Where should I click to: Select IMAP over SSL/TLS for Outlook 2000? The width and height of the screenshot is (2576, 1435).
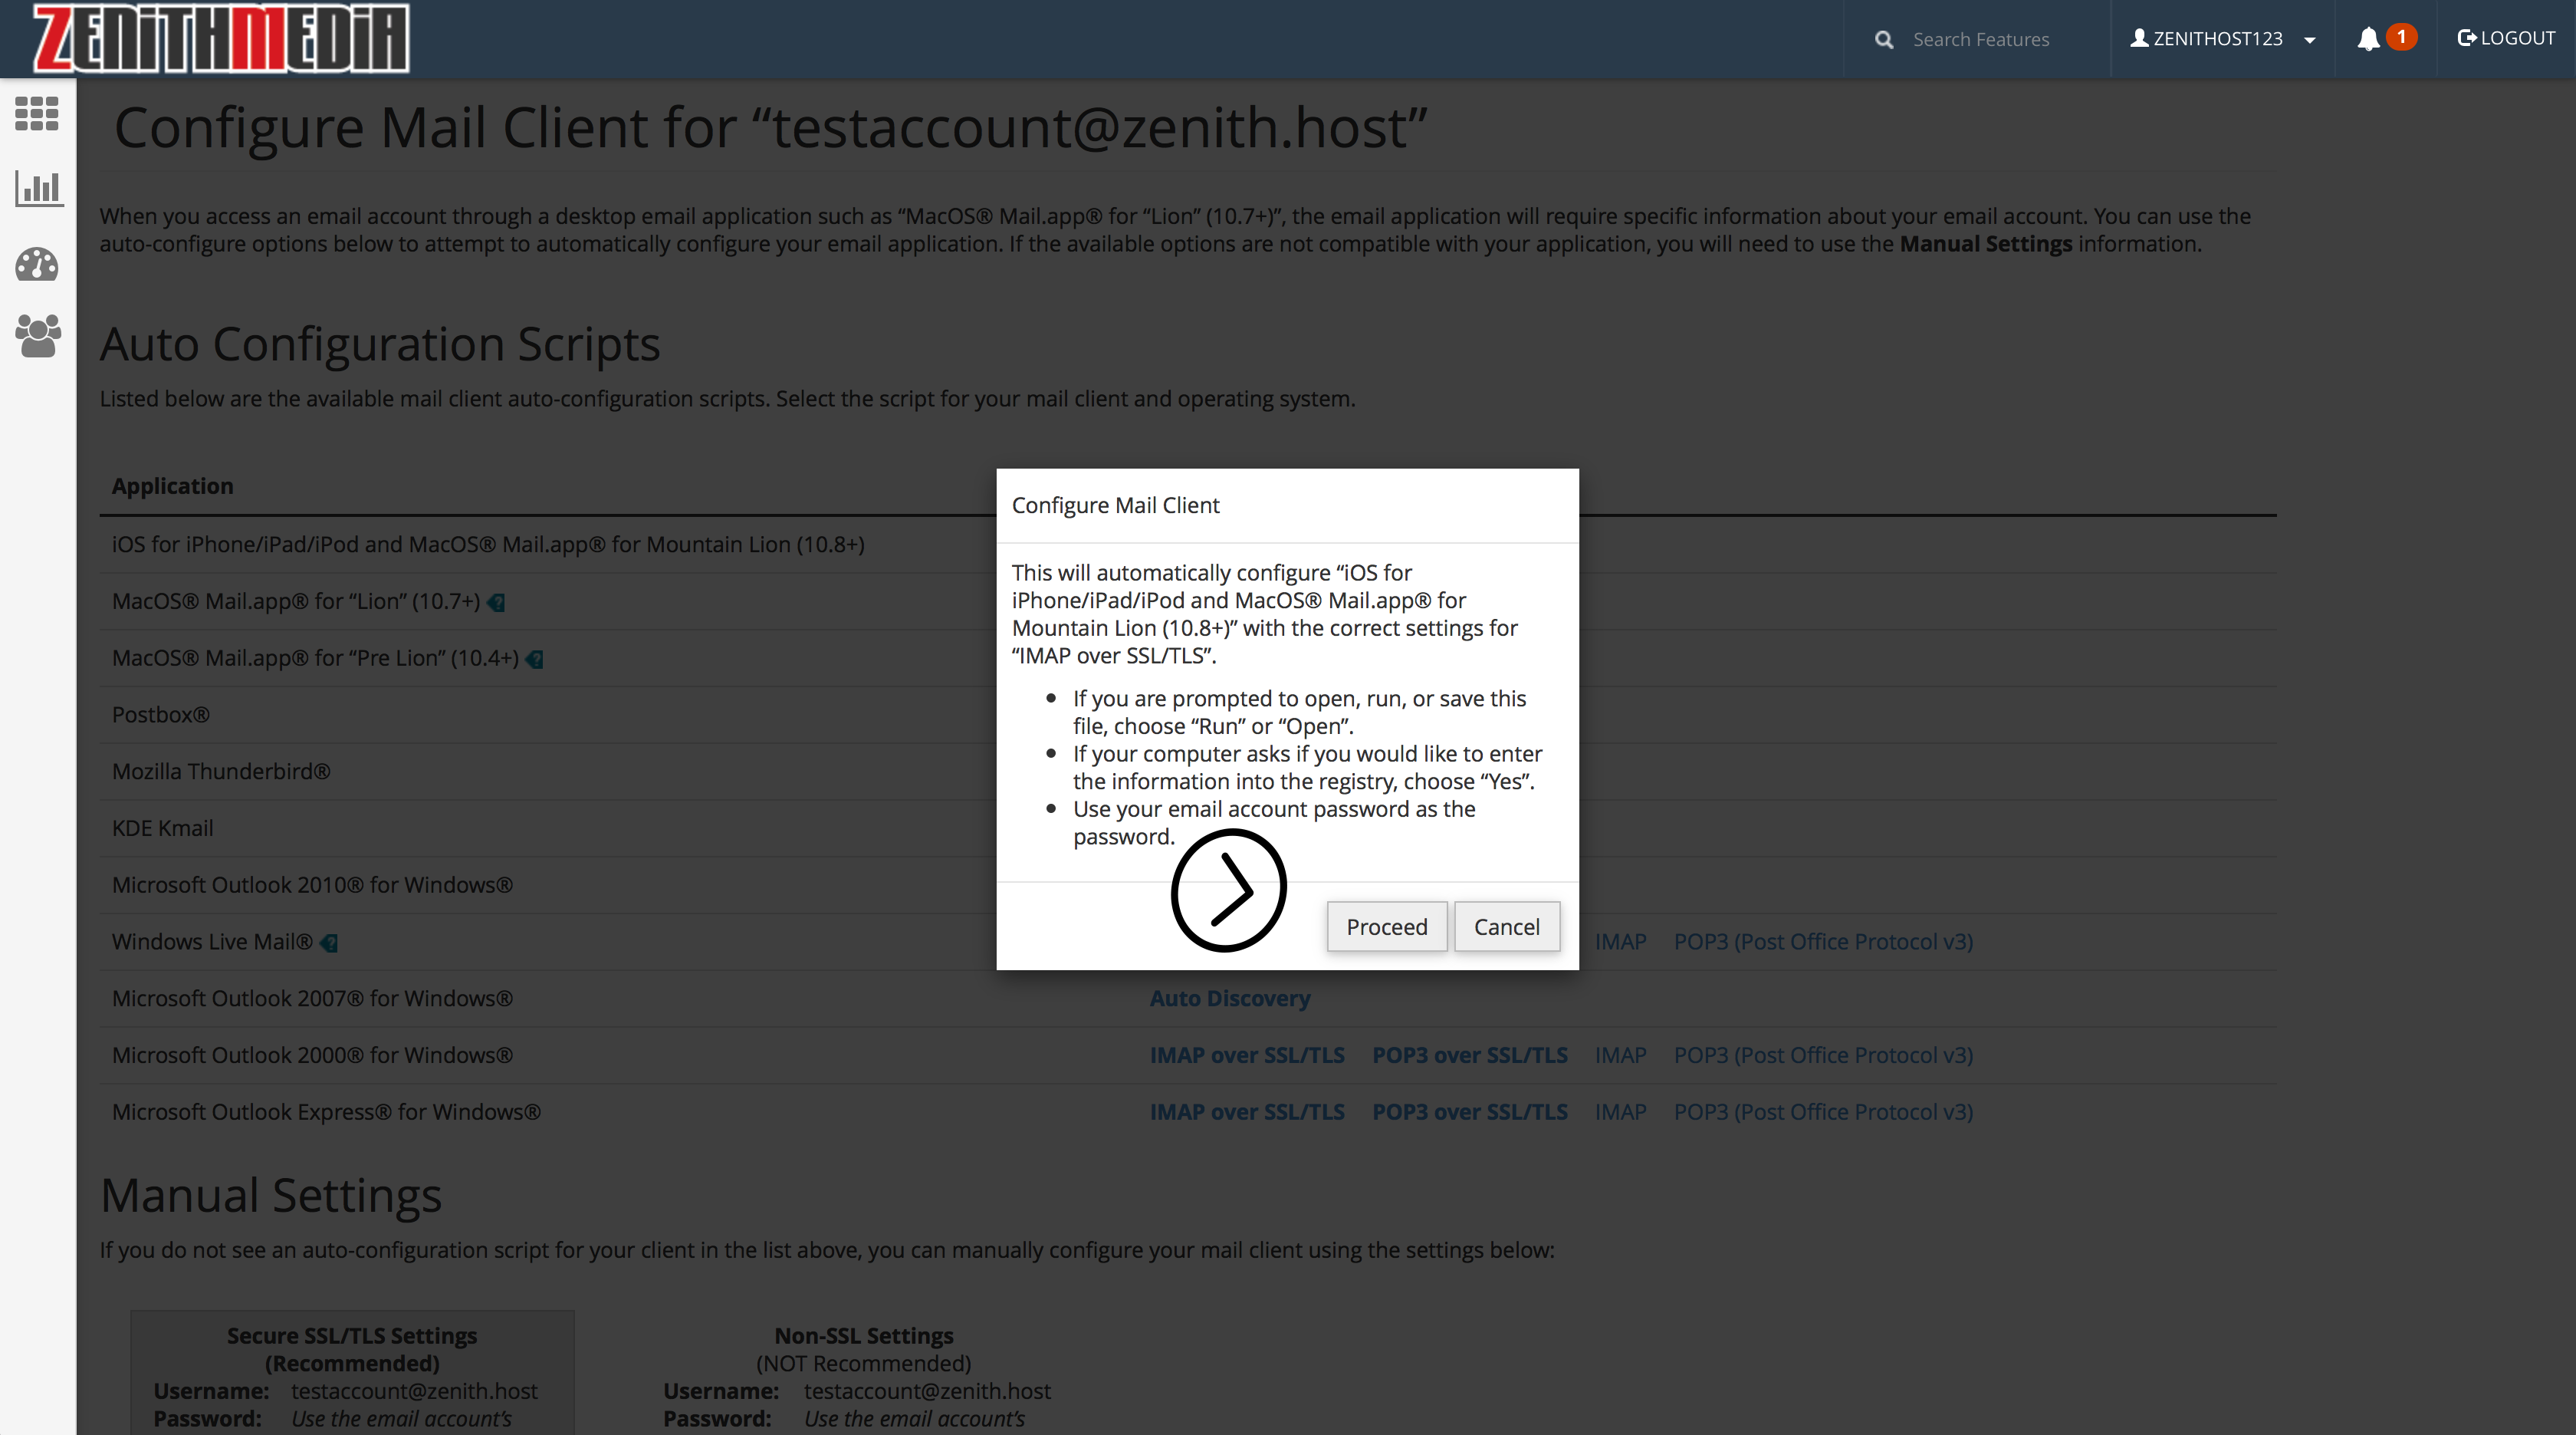point(1246,1056)
